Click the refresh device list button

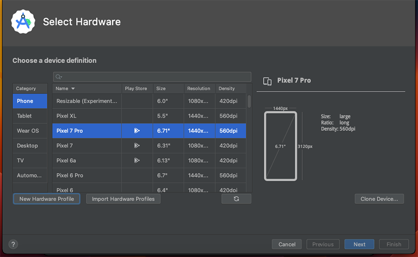coord(236,199)
